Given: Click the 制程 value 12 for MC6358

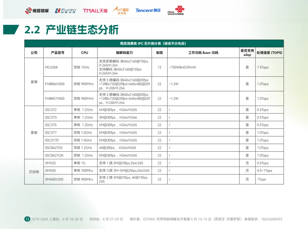Looking at the screenshot, I should pos(159,67).
